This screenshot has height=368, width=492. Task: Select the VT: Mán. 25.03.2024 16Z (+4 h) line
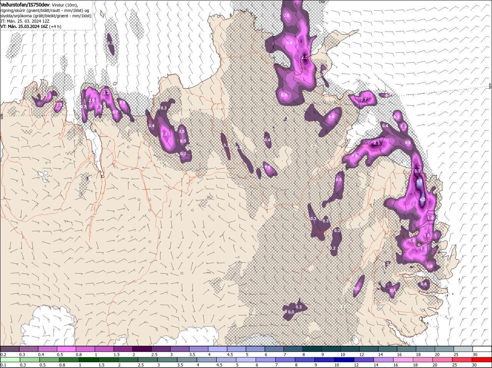tap(31, 27)
